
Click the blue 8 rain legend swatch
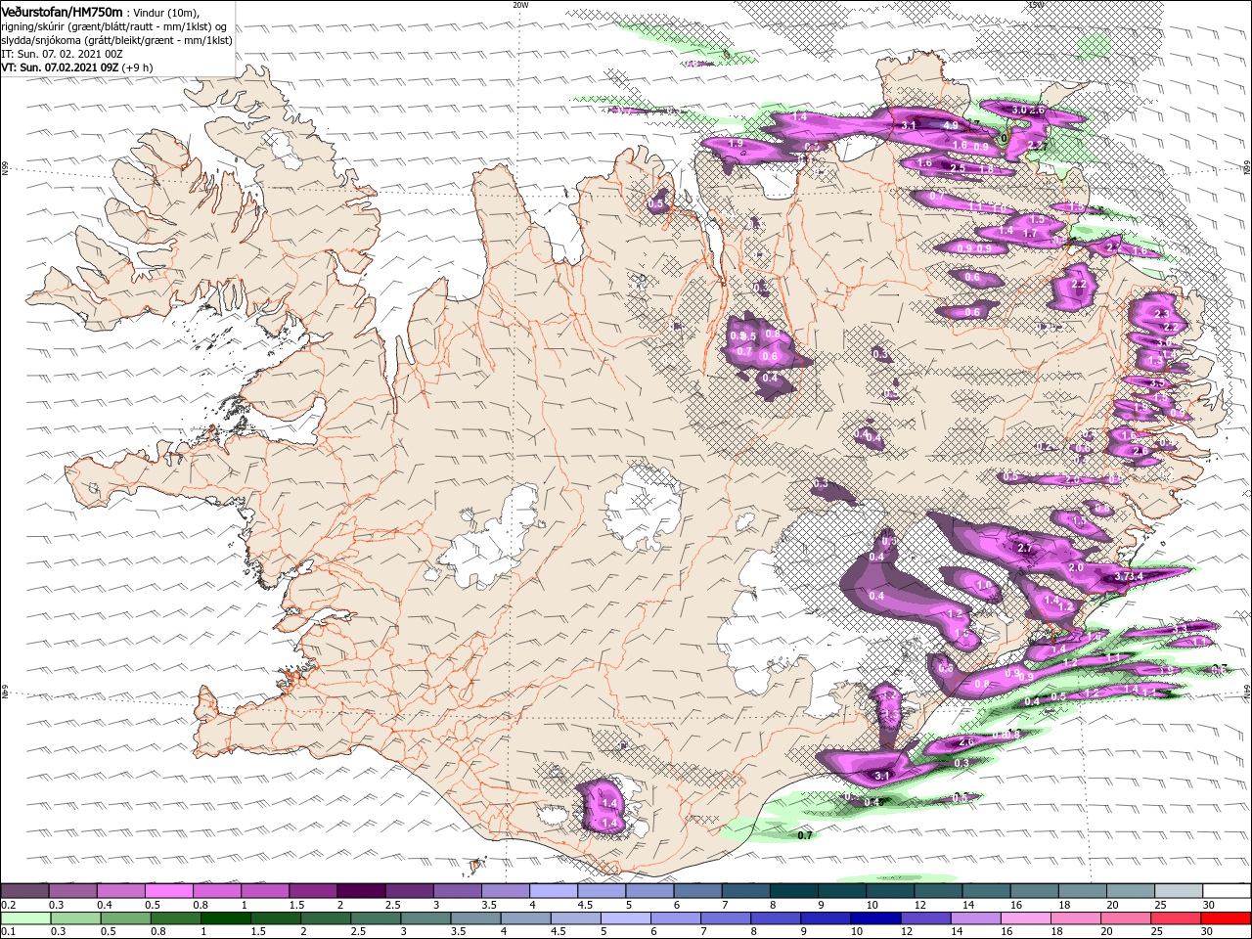point(777,918)
